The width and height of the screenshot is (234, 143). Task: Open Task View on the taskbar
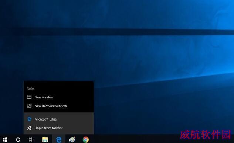pos(31,140)
